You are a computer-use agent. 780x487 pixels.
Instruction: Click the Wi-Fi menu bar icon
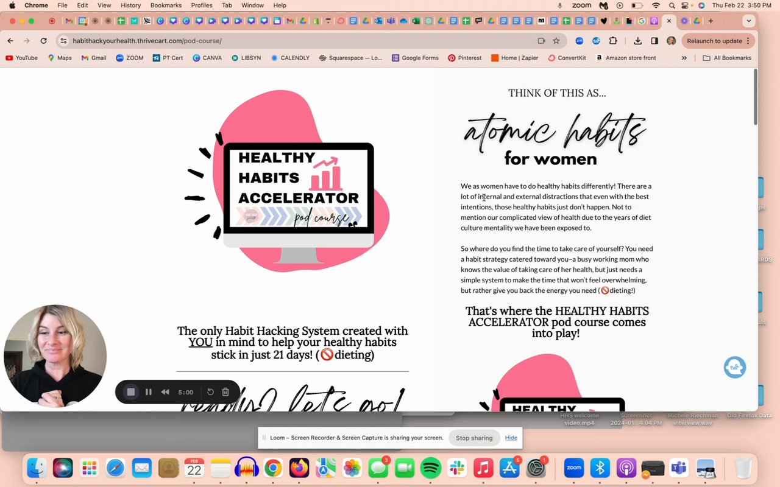(656, 5)
